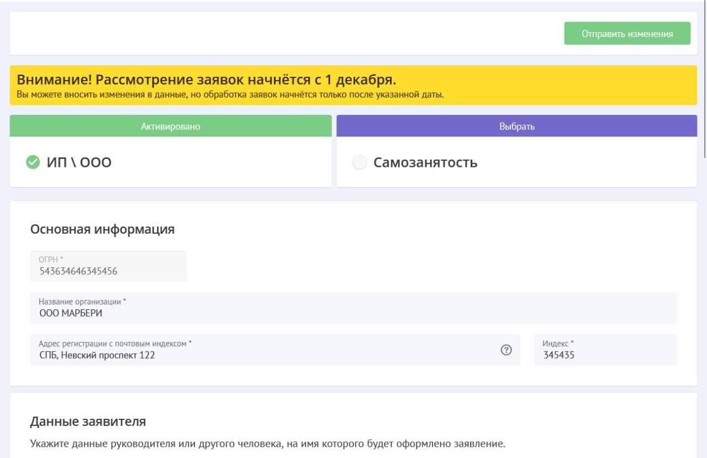Viewport: 707px width, 458px height.
Task: Click the Данные заявителя section heading
Action: [88, 422]
